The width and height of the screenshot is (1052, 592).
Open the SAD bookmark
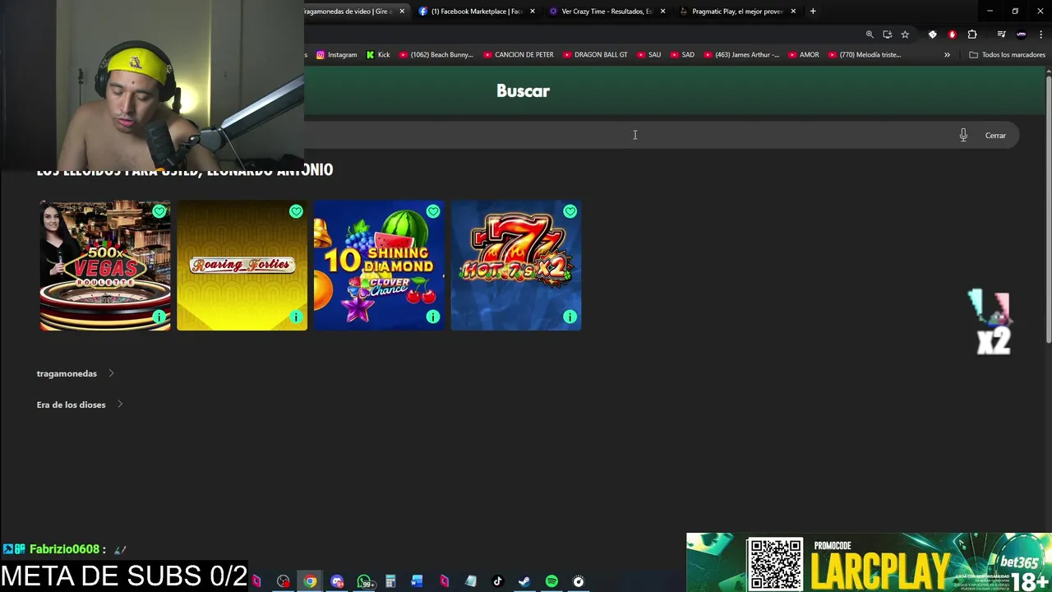coord(682,55)
